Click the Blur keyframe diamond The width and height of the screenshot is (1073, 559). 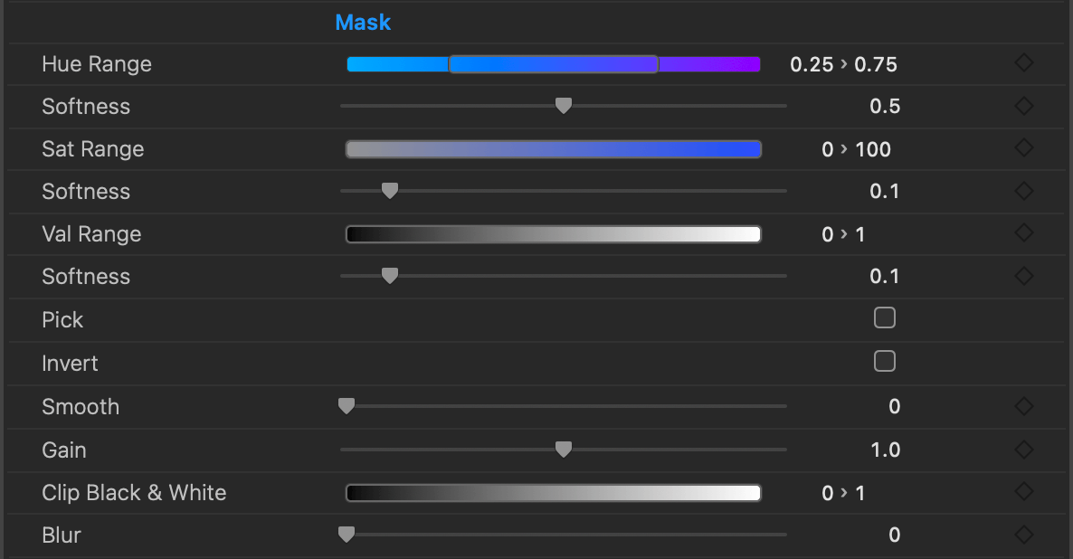click(x=1023, y=535)
